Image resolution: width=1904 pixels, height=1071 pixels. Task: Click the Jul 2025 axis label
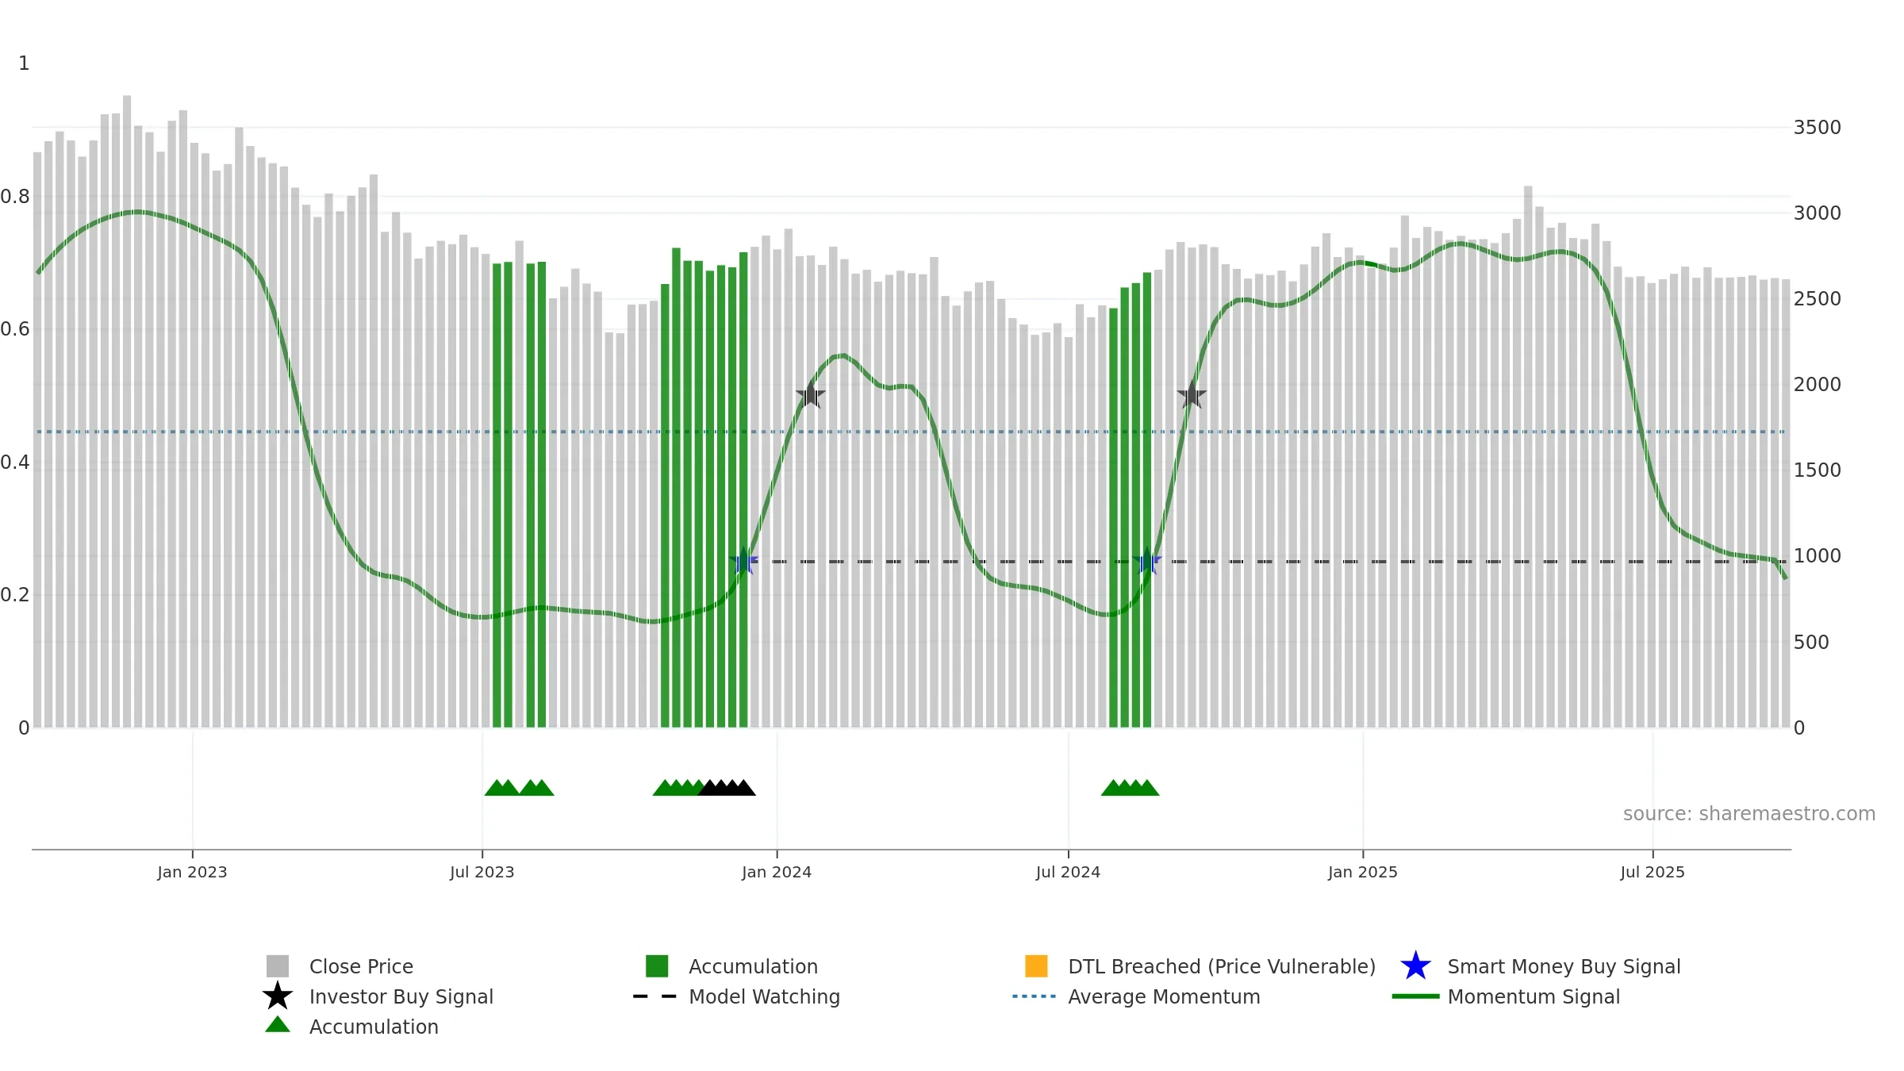(1653, 873)
